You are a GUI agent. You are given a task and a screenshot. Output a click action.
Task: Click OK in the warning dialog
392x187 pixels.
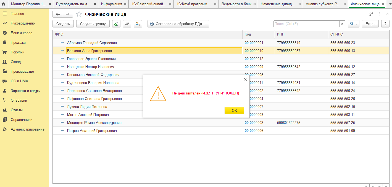[234, 110]
